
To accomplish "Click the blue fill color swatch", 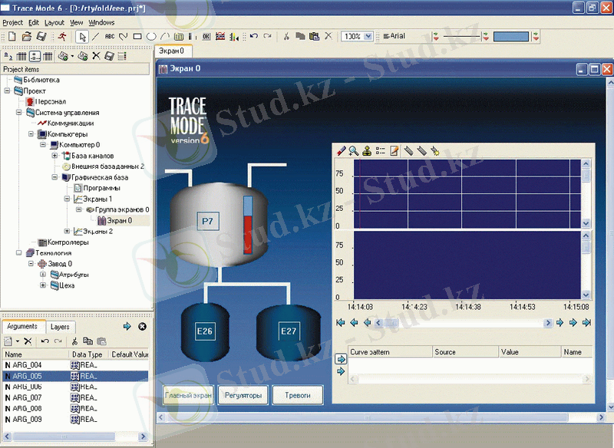I will (510, 36).
